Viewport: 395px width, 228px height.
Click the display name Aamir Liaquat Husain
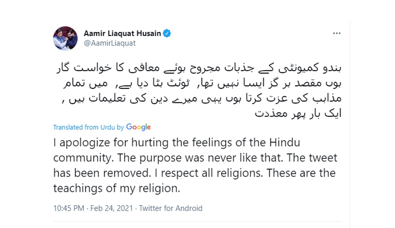coord(122,34)
